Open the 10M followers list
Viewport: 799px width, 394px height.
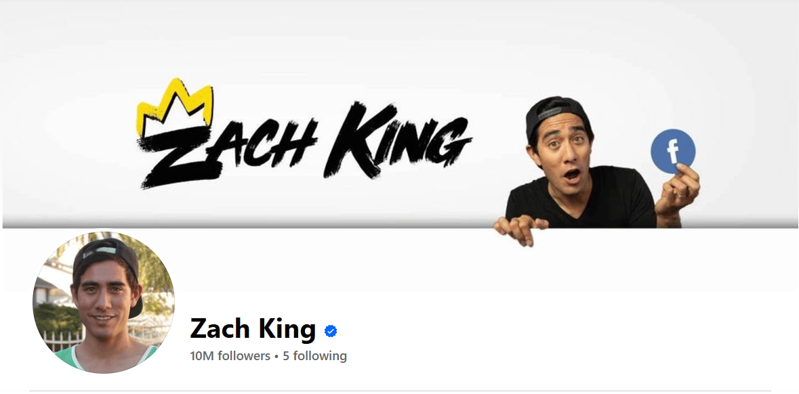[x=230, y=356]
